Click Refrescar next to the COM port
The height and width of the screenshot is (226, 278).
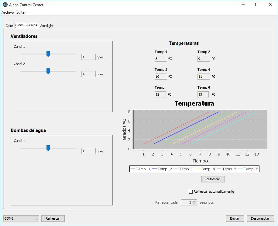click(53, 218)
